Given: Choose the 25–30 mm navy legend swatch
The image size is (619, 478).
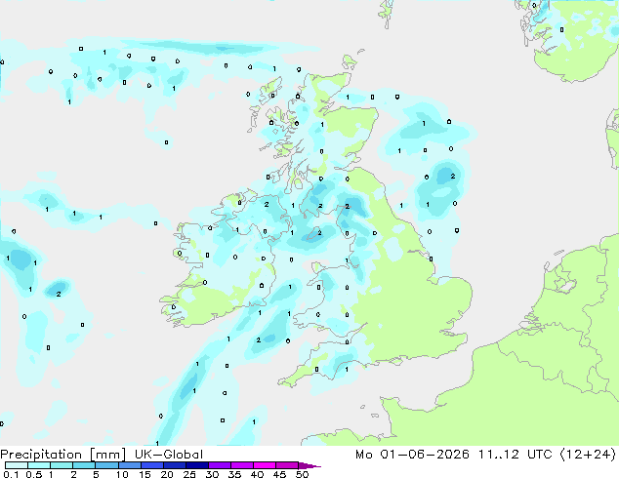Looking at the screenshot, I should tap(196, 465).
